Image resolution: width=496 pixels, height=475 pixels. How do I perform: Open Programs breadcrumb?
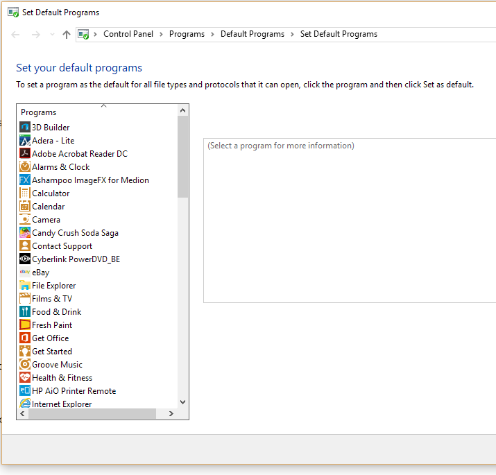187,34
